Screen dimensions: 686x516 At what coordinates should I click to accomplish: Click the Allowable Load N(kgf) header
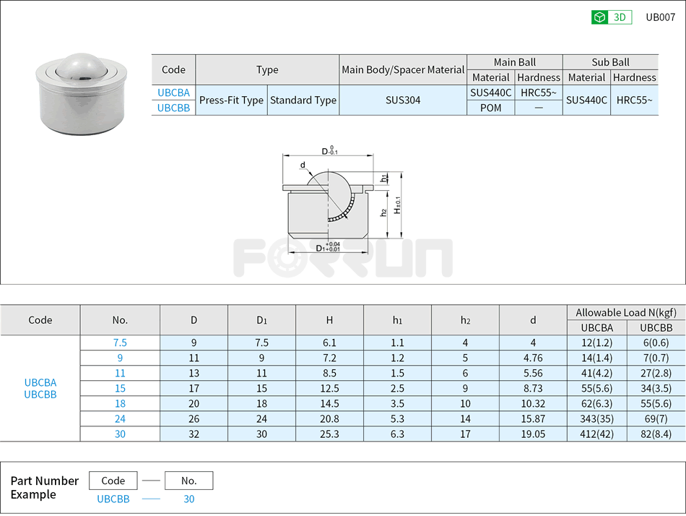point(626,312)
